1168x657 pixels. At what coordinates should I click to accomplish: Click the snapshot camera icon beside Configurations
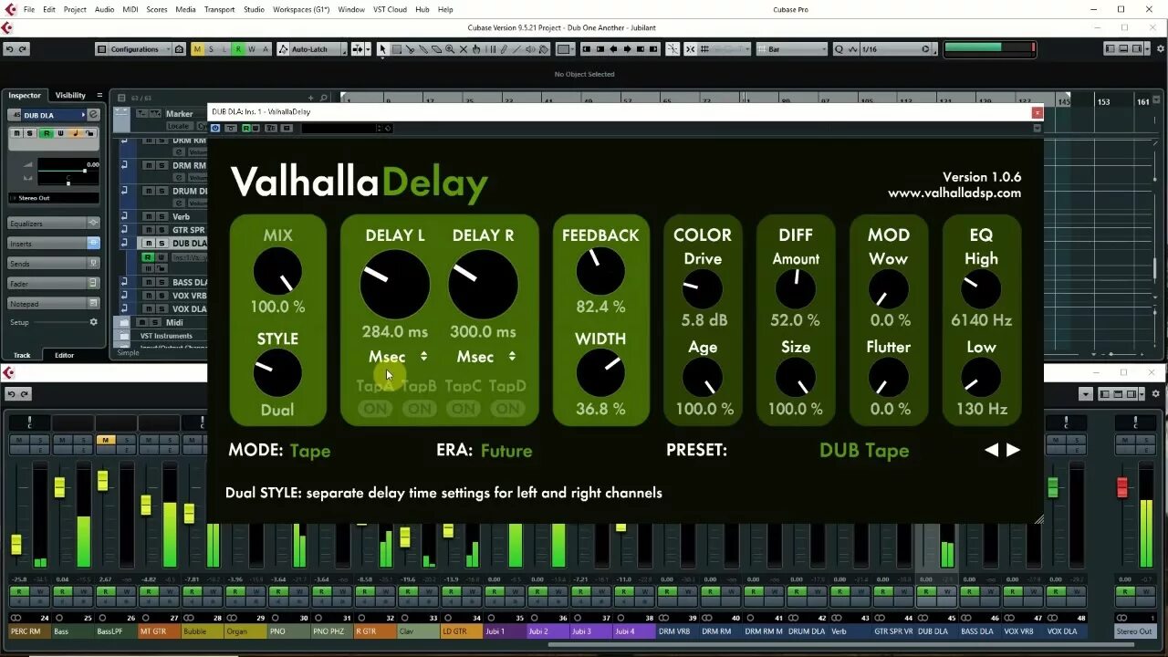coord(180,49)
